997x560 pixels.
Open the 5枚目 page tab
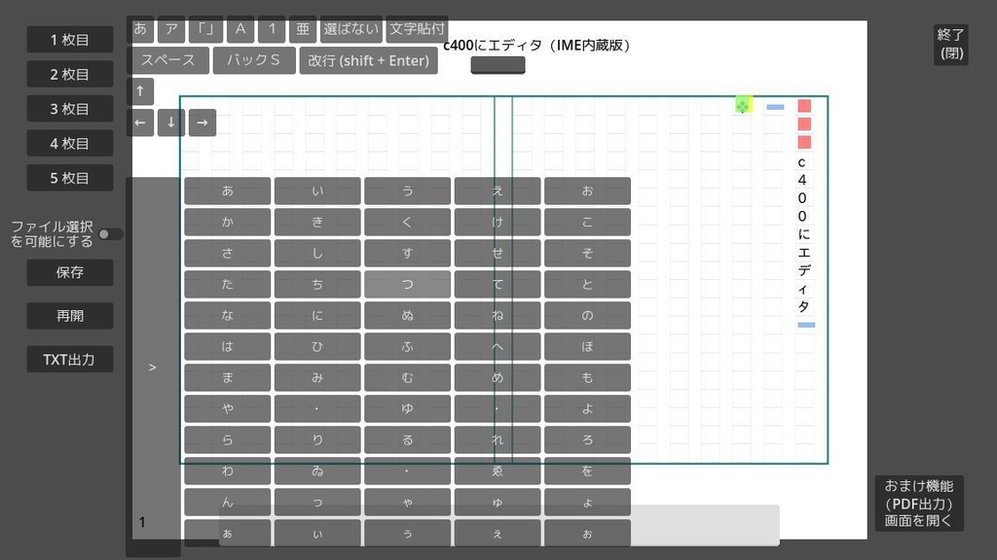tap(68, 178)
